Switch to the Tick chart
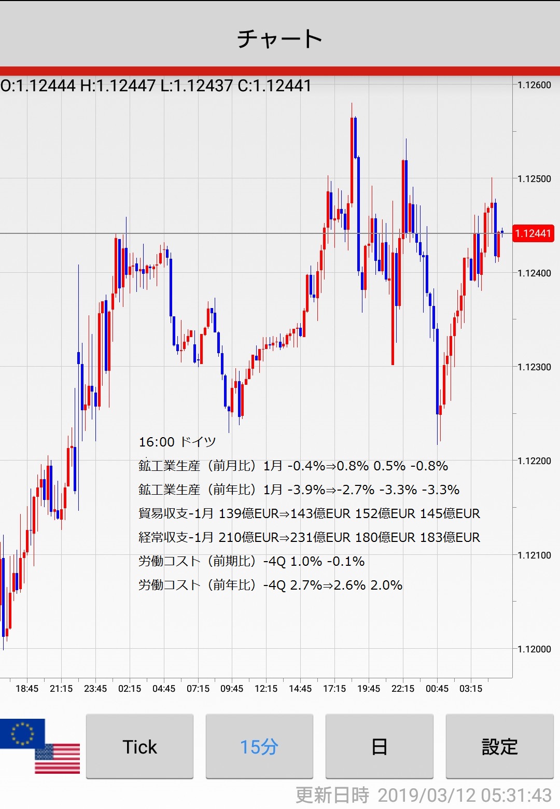Screen dimensions: 560x809 point(139,747)
